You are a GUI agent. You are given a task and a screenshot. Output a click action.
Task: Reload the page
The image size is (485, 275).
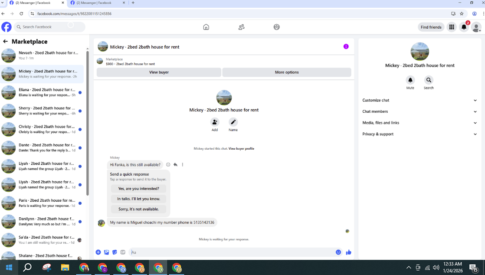coord(21,13)
